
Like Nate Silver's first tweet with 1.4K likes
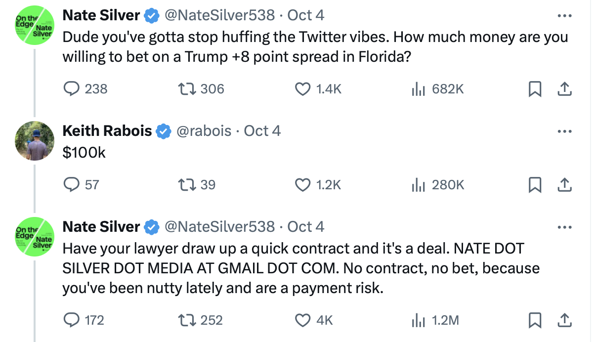[301, 89]
